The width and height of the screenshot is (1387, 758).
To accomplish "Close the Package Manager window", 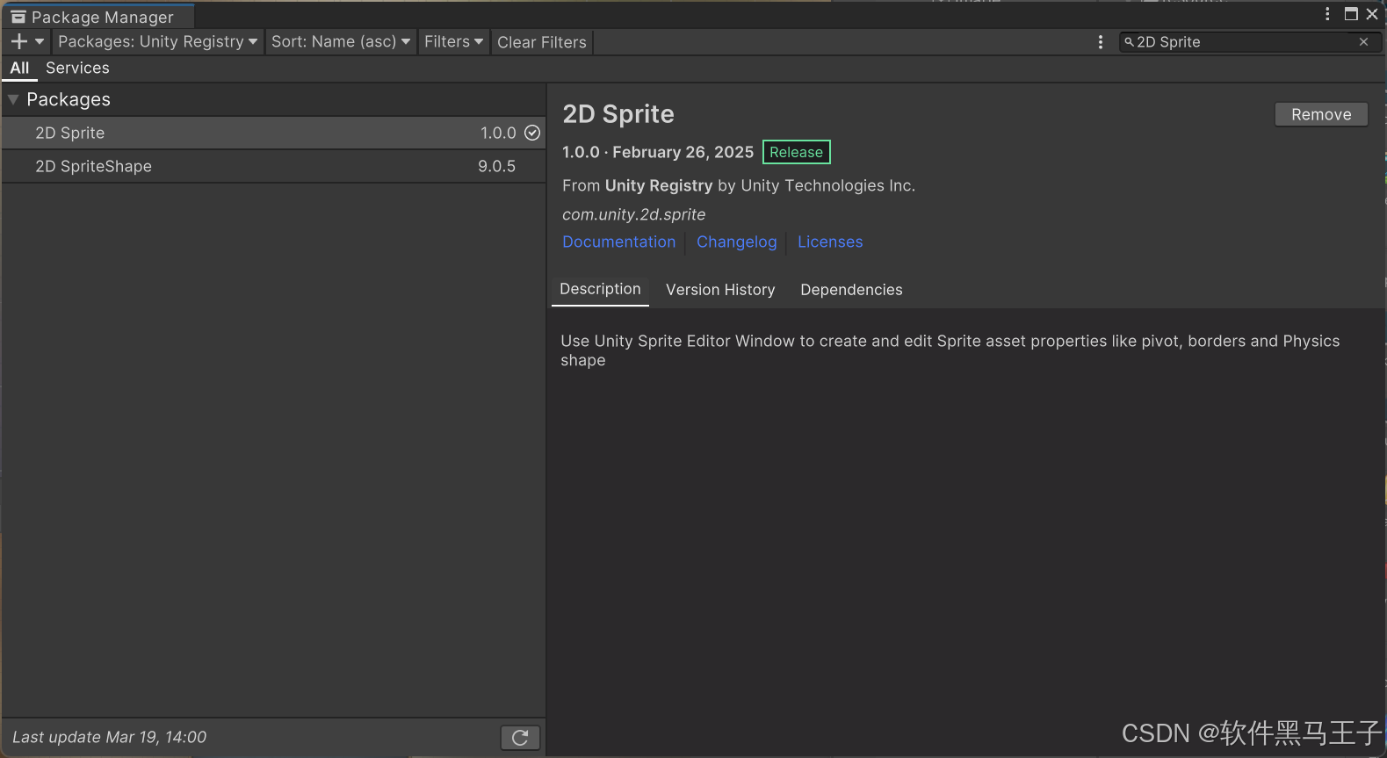I will click(x=1372, y=14).
